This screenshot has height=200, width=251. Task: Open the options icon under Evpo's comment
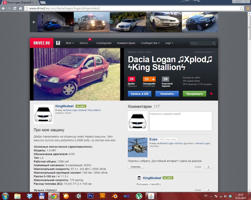click(208, 167)
